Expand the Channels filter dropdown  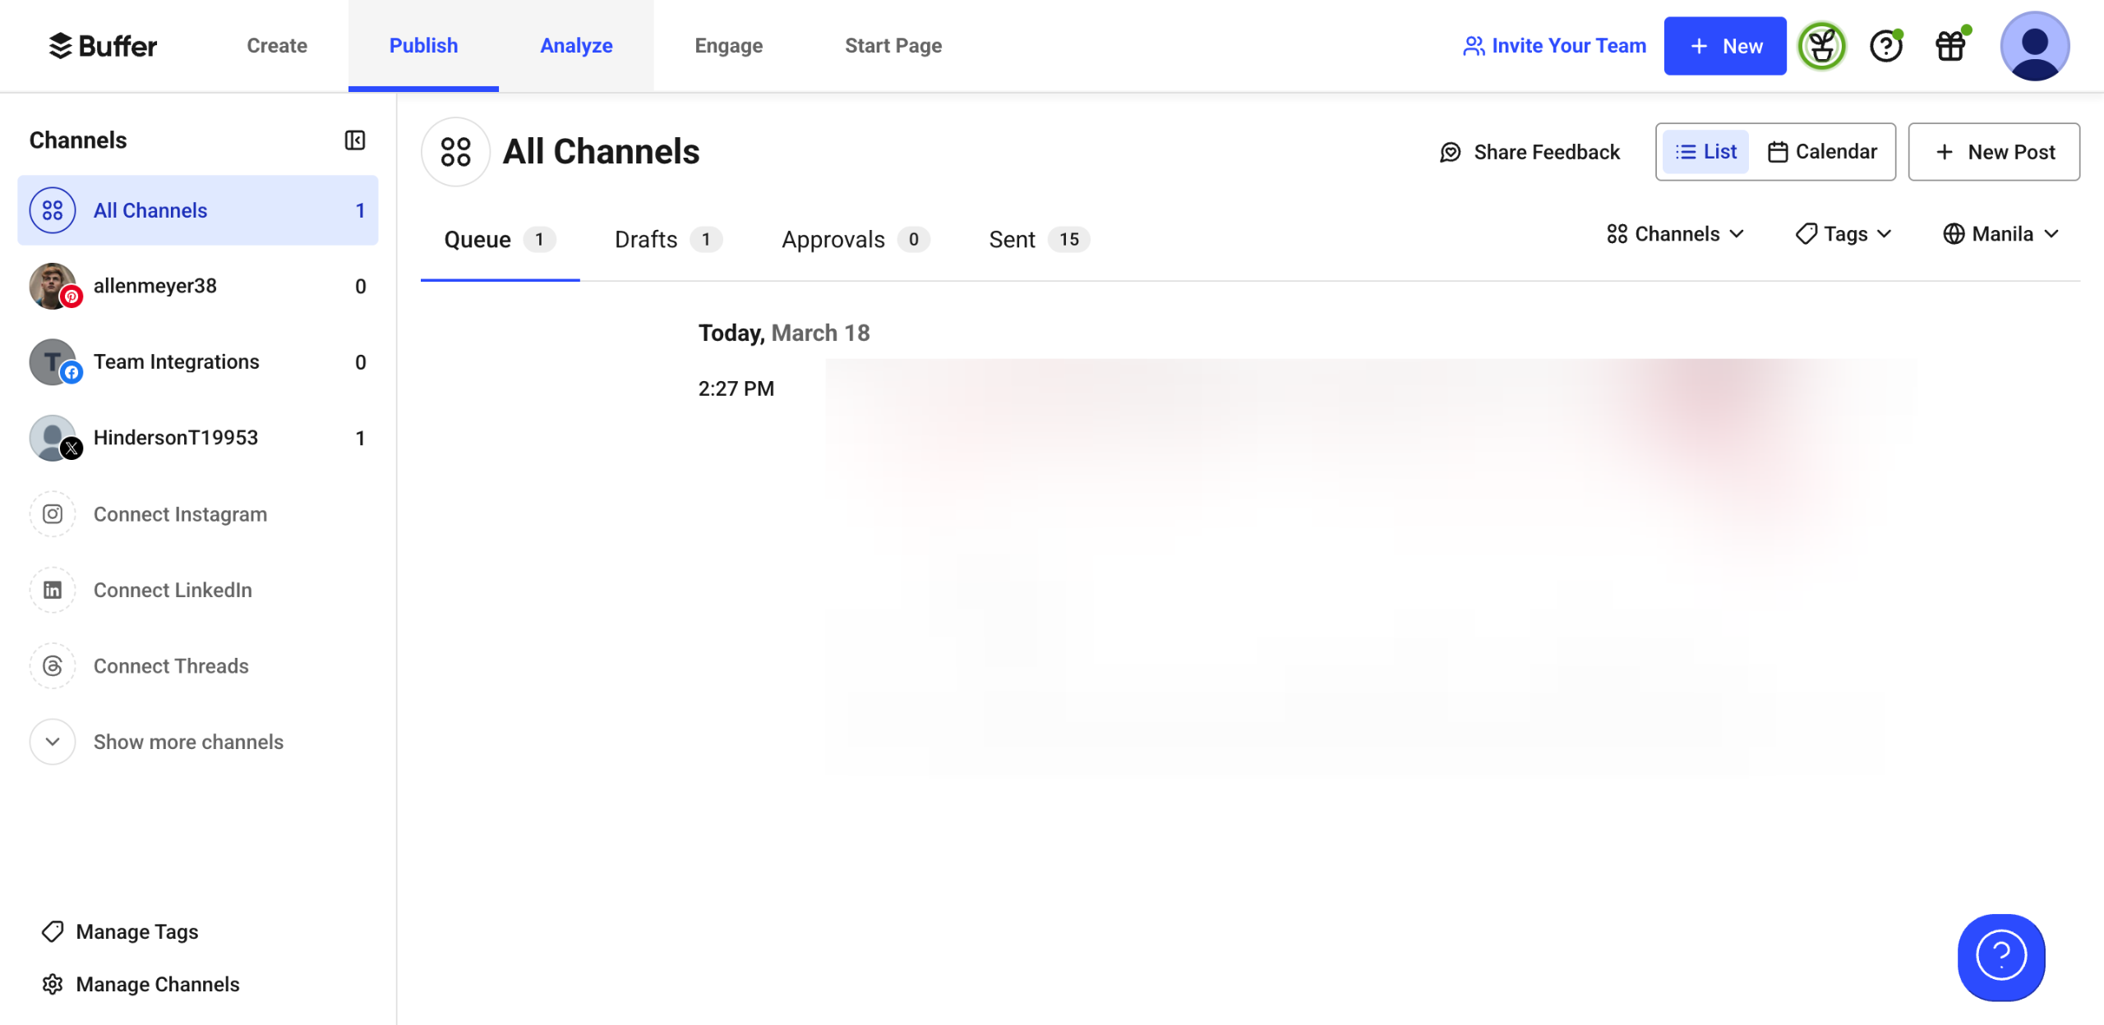(1675, 234)
